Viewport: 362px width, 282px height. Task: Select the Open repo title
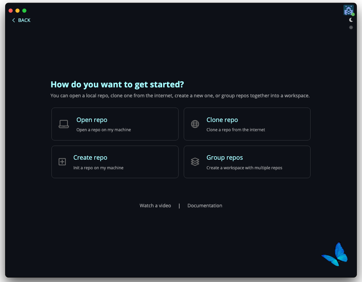pos(92,120)
